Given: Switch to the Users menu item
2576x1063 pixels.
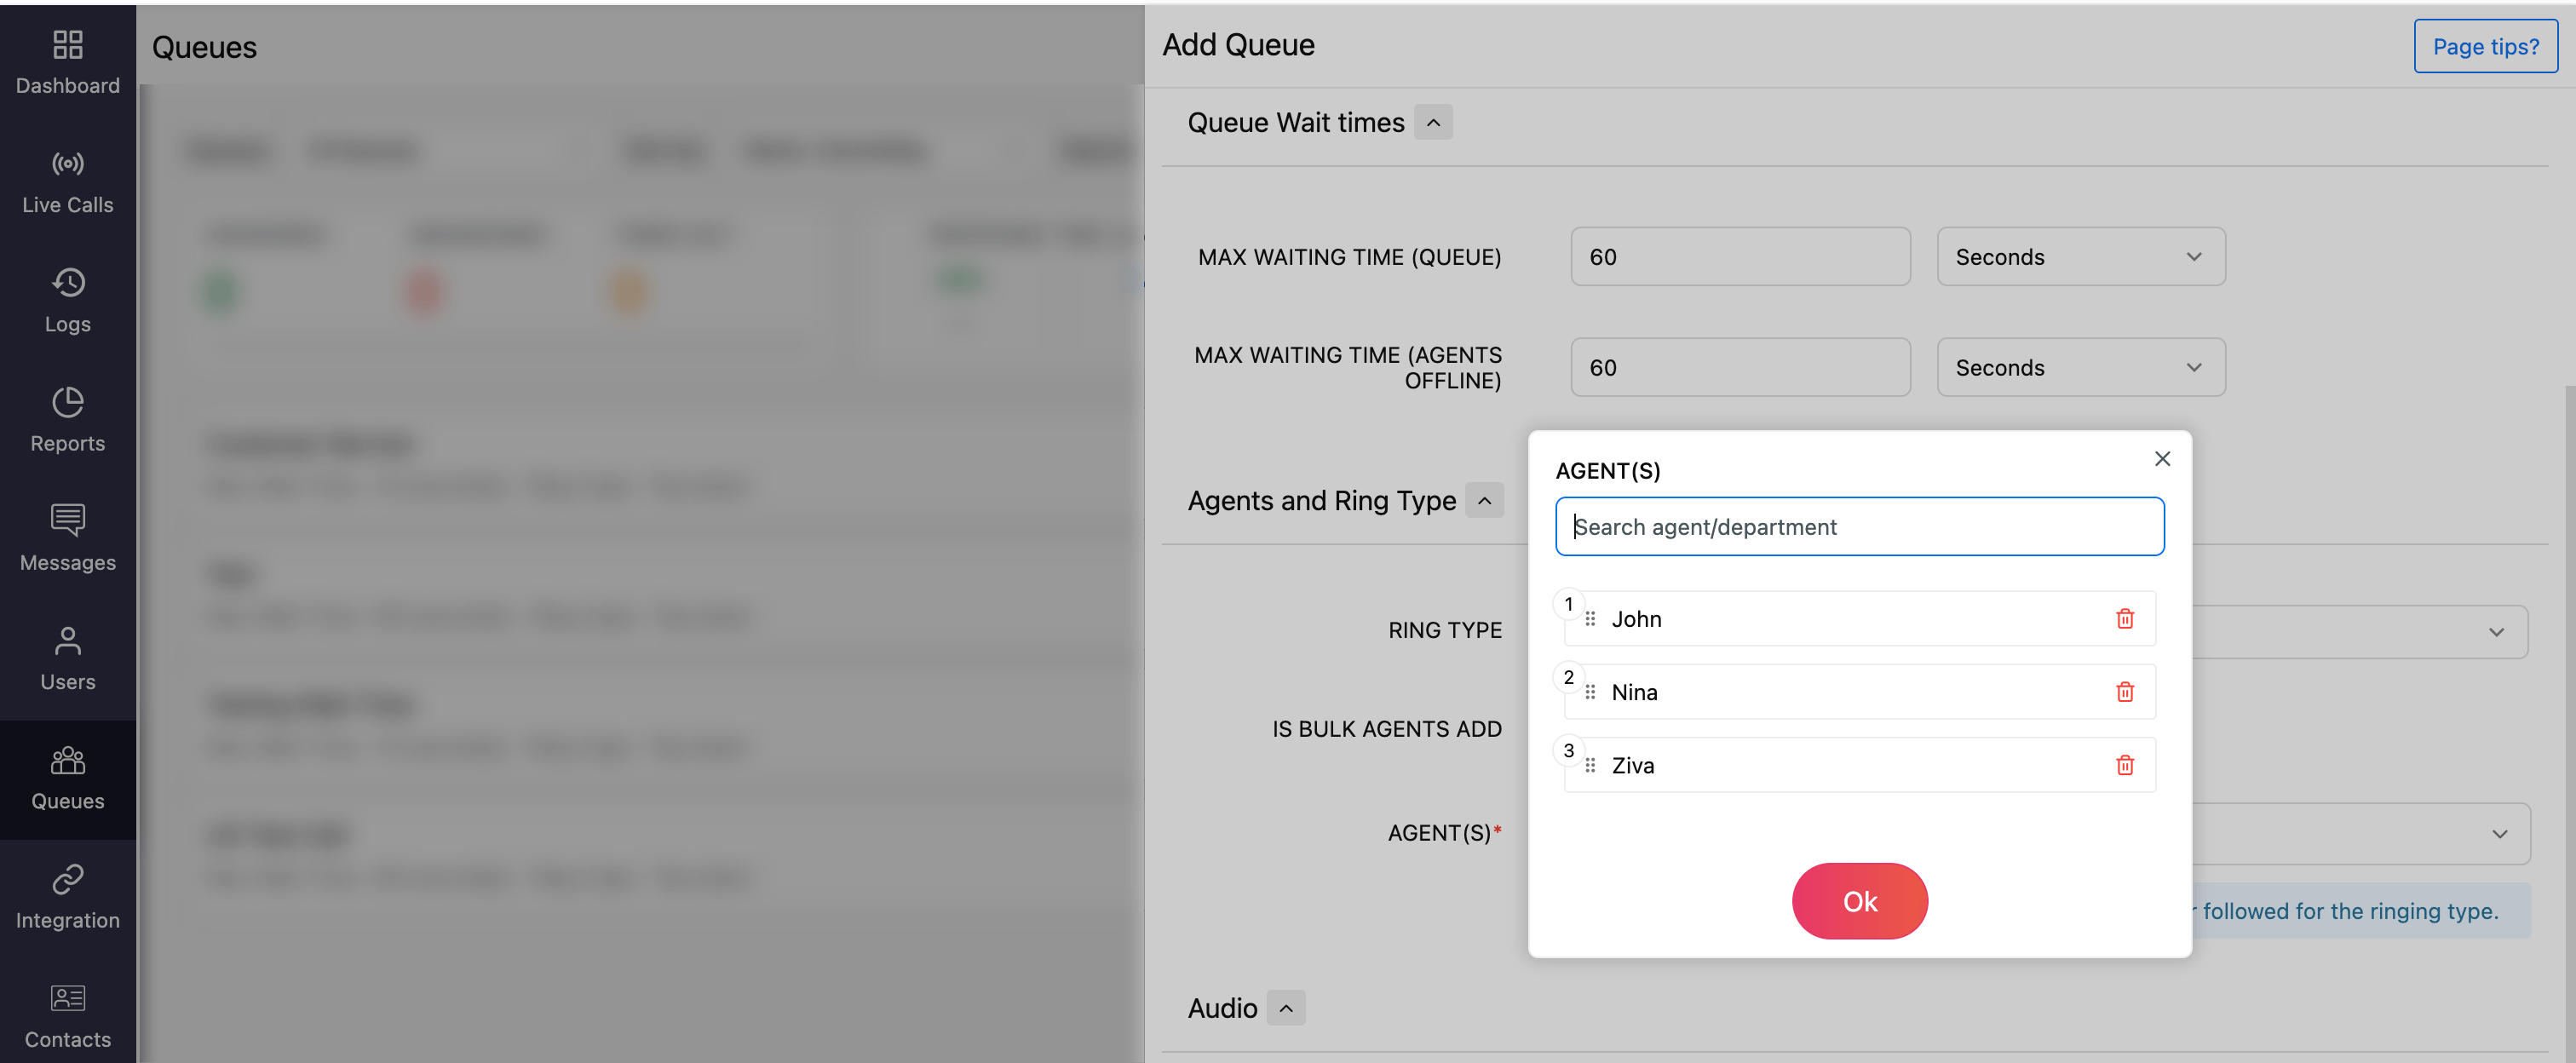Looking at the screenshot, I should pyautogui.click(x=68, y=659).
